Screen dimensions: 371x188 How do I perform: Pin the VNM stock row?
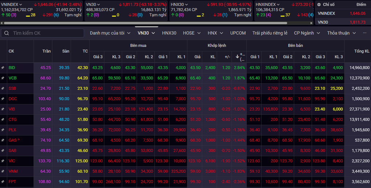coord(3,171)
